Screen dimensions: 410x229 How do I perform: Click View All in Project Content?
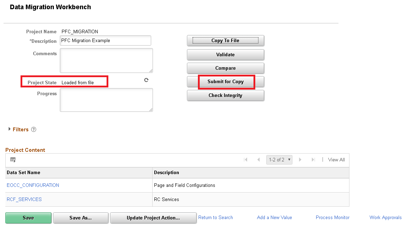coord(336,160)
